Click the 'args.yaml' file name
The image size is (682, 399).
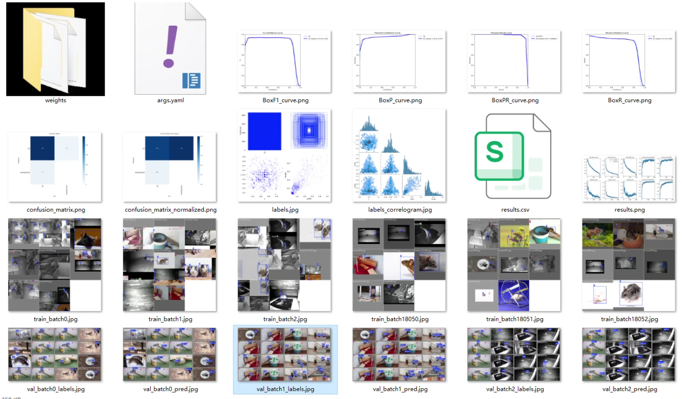point(170,100)
